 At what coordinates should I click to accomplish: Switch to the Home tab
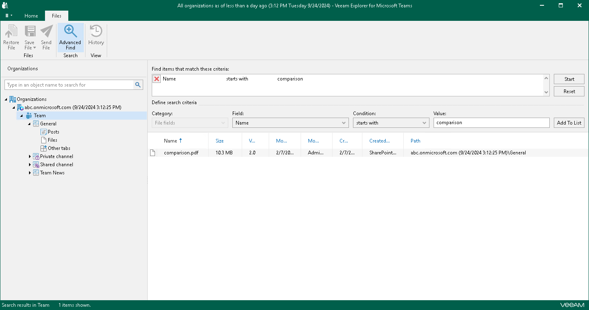[31, 16]
